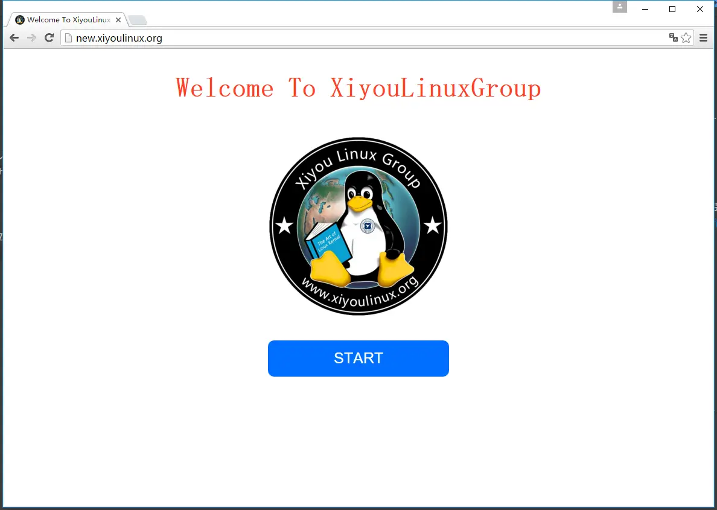This screenshot has width=717, height=510.
Task: Close the browser window
Action: [699, 9]
